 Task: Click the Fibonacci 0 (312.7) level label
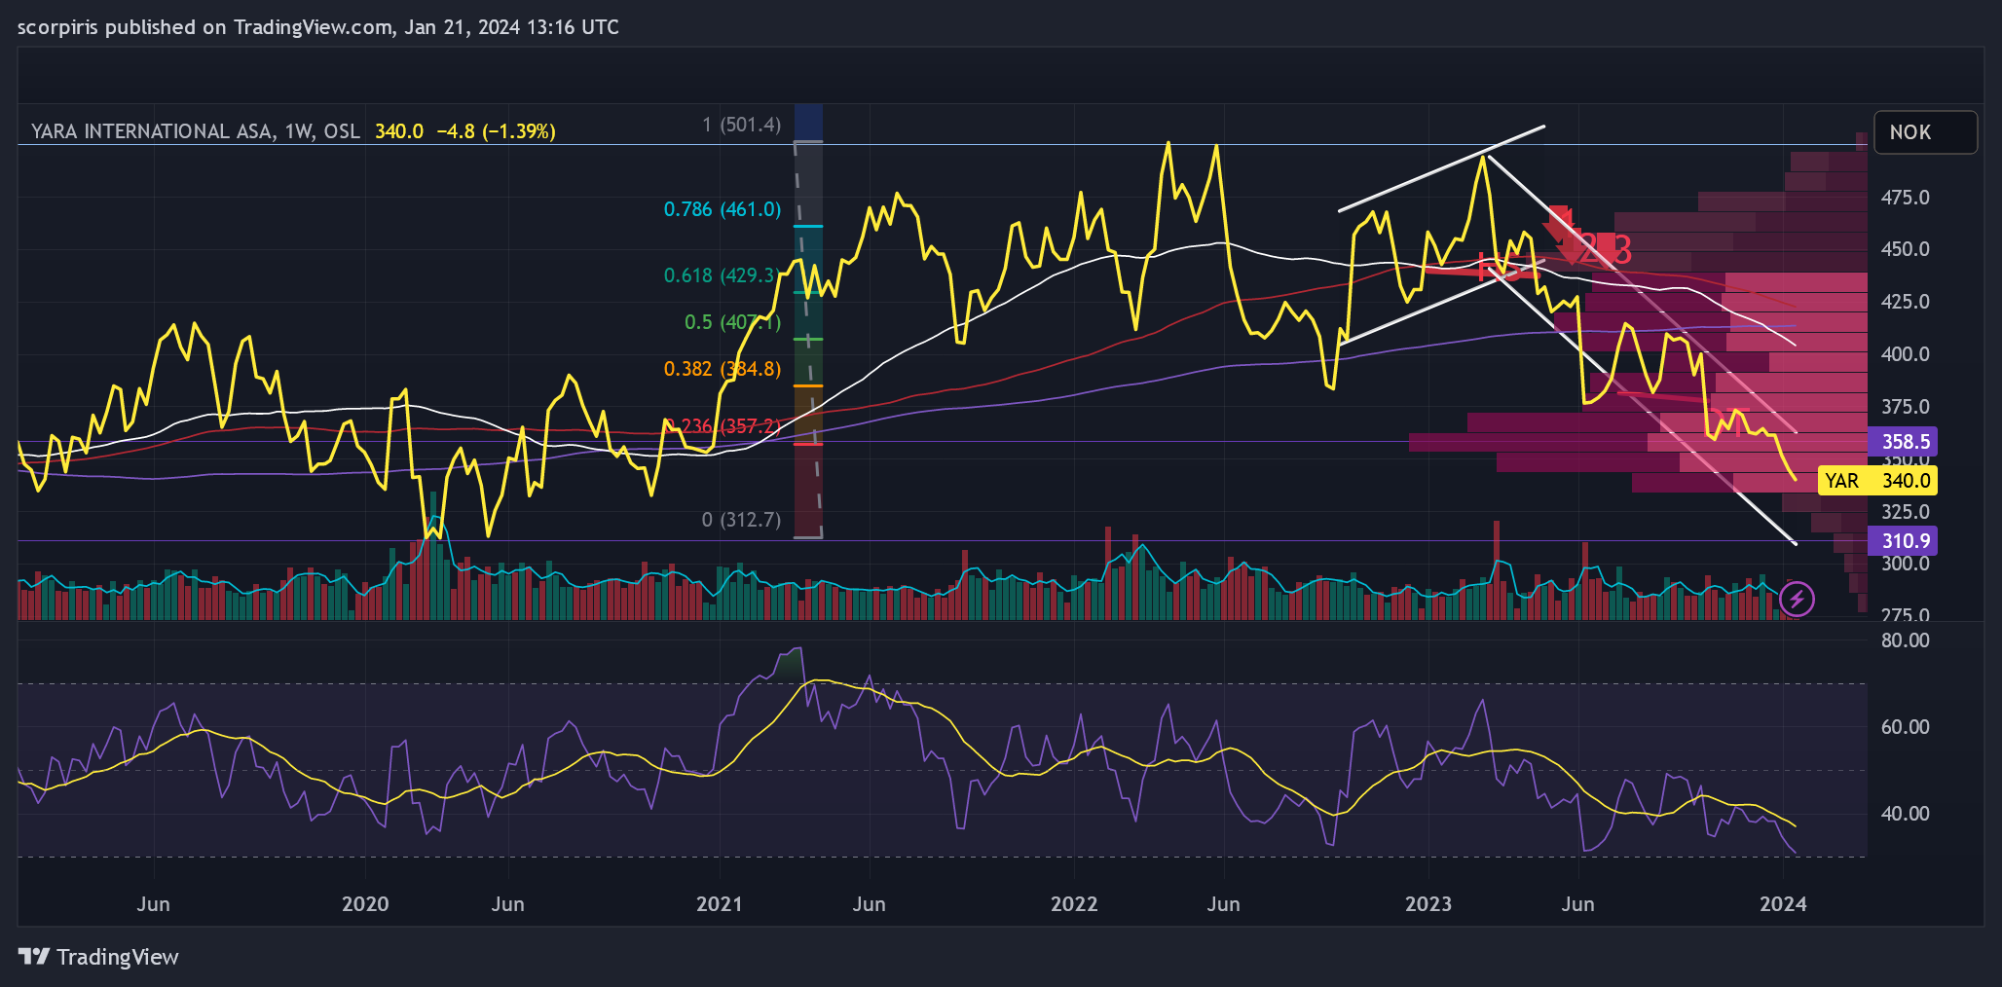coord(741,520)
